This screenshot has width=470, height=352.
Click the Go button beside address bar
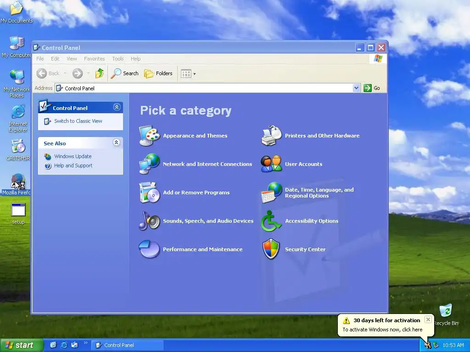click(372, 88)
